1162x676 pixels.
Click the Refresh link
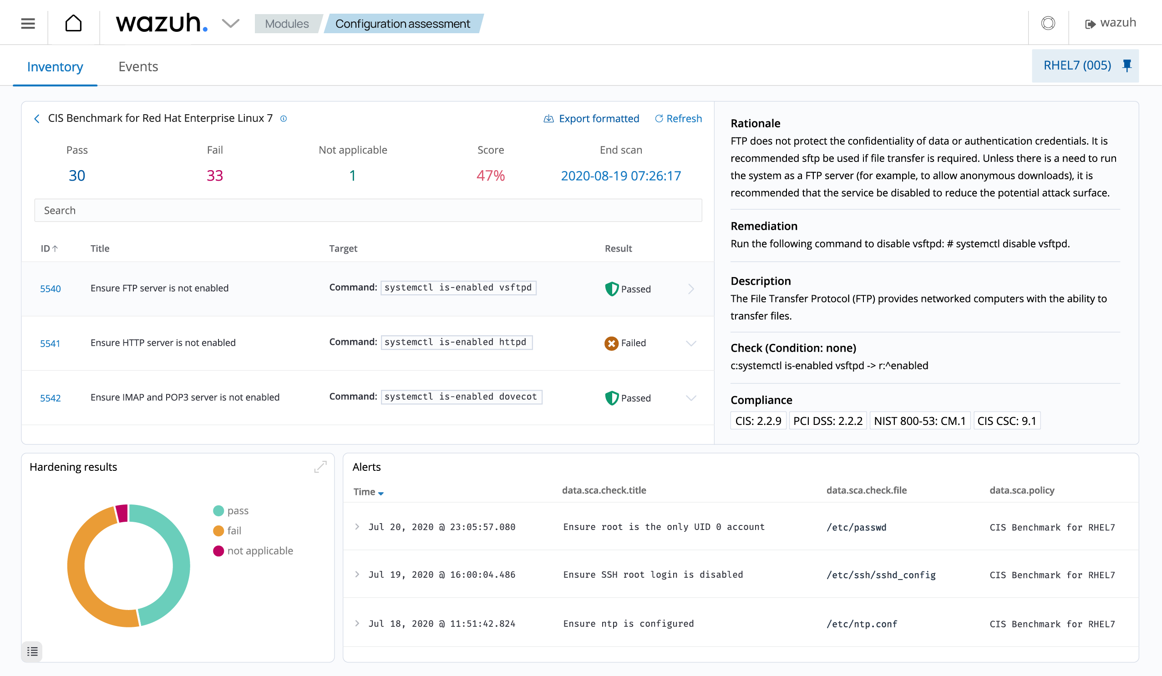tap(684, 118)
